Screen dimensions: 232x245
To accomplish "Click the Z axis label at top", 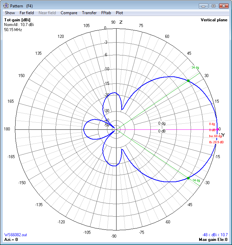I will (x=121, y=22).
